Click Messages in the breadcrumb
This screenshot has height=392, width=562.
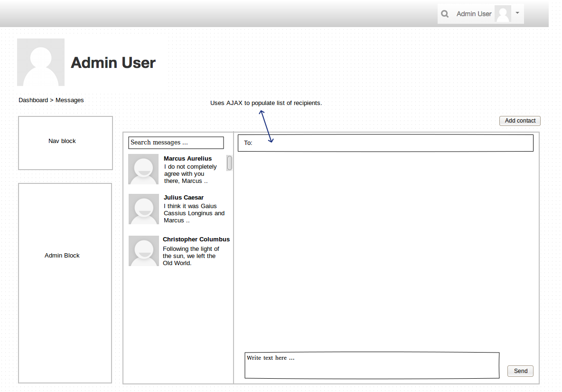[69, 100]
